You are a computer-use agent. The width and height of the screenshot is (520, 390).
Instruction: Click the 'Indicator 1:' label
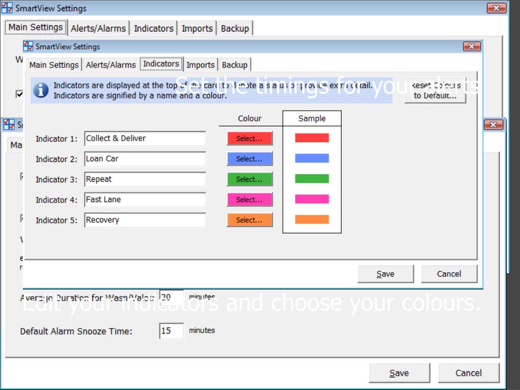click(56, 139)
